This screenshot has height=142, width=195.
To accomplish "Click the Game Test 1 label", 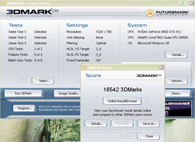I will coord(17,32).
